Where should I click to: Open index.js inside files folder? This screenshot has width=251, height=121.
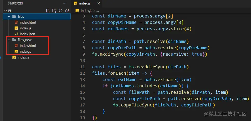[25, 28]
